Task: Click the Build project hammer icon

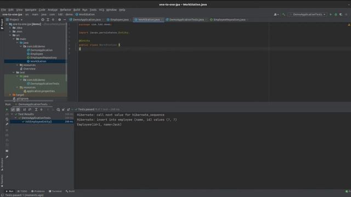Action: pyautogui.click(x=284, y=14)
